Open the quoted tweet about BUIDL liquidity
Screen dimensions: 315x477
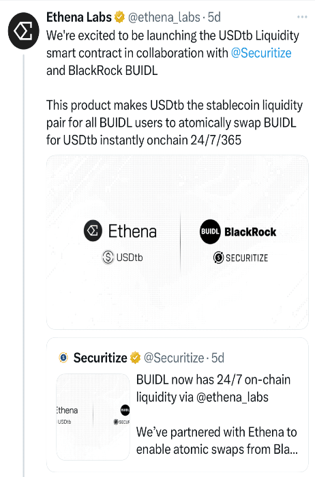[177, 405]
